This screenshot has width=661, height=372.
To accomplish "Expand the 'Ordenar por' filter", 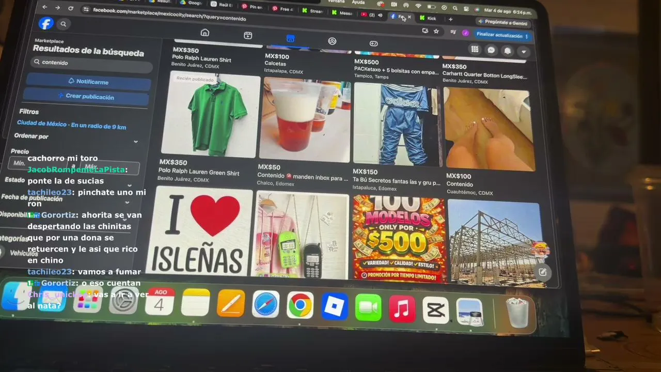I will point(76,138).
